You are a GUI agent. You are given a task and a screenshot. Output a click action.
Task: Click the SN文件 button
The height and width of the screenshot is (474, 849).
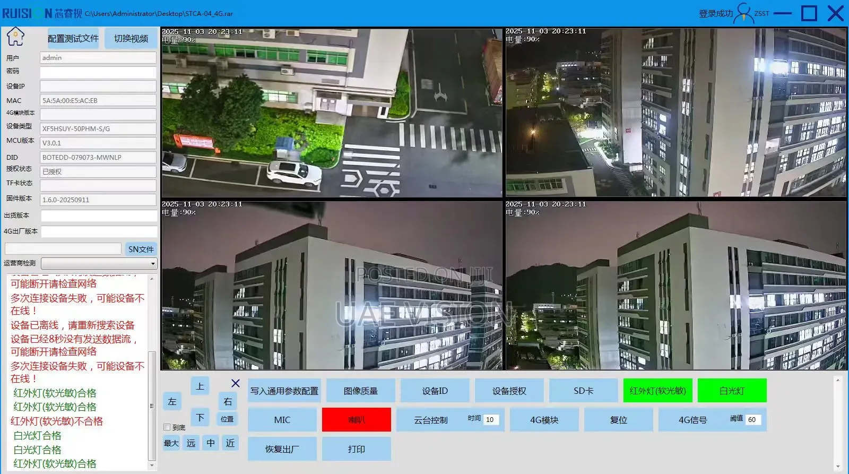pos(141,249)
